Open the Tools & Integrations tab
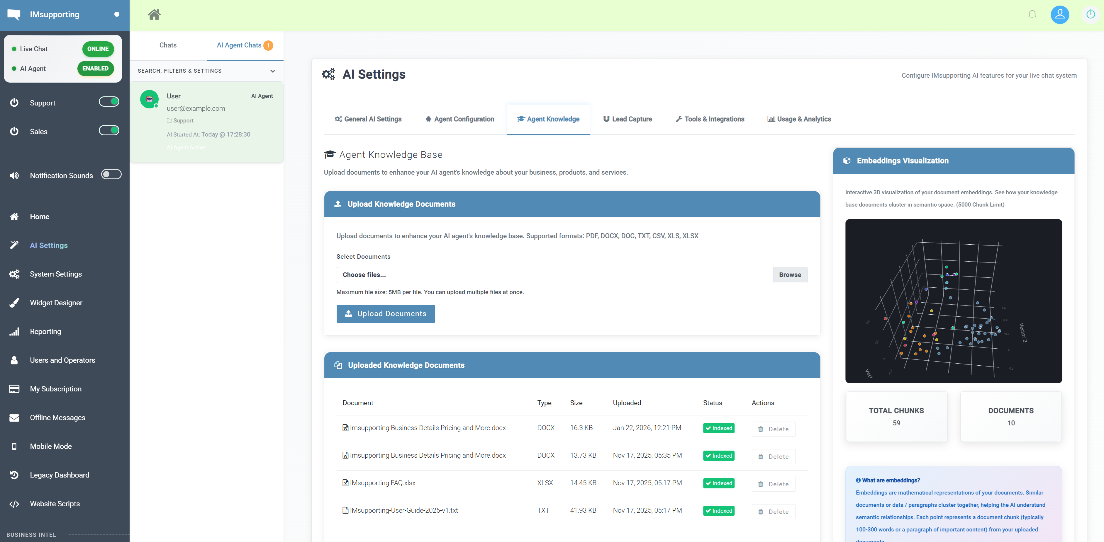The height and width of the screenshot is (542, 1104). click(710, 119)
